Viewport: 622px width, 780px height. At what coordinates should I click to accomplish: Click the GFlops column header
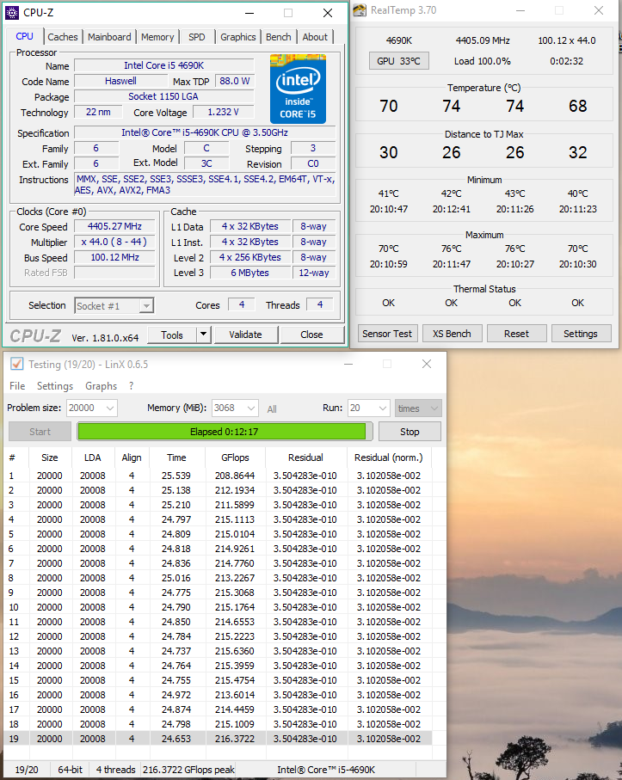(235, 458)
